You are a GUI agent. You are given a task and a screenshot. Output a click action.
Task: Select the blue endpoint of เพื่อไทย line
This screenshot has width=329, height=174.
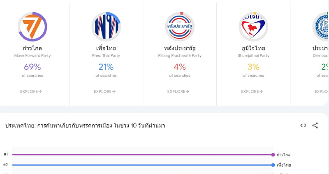coord(273,165)
